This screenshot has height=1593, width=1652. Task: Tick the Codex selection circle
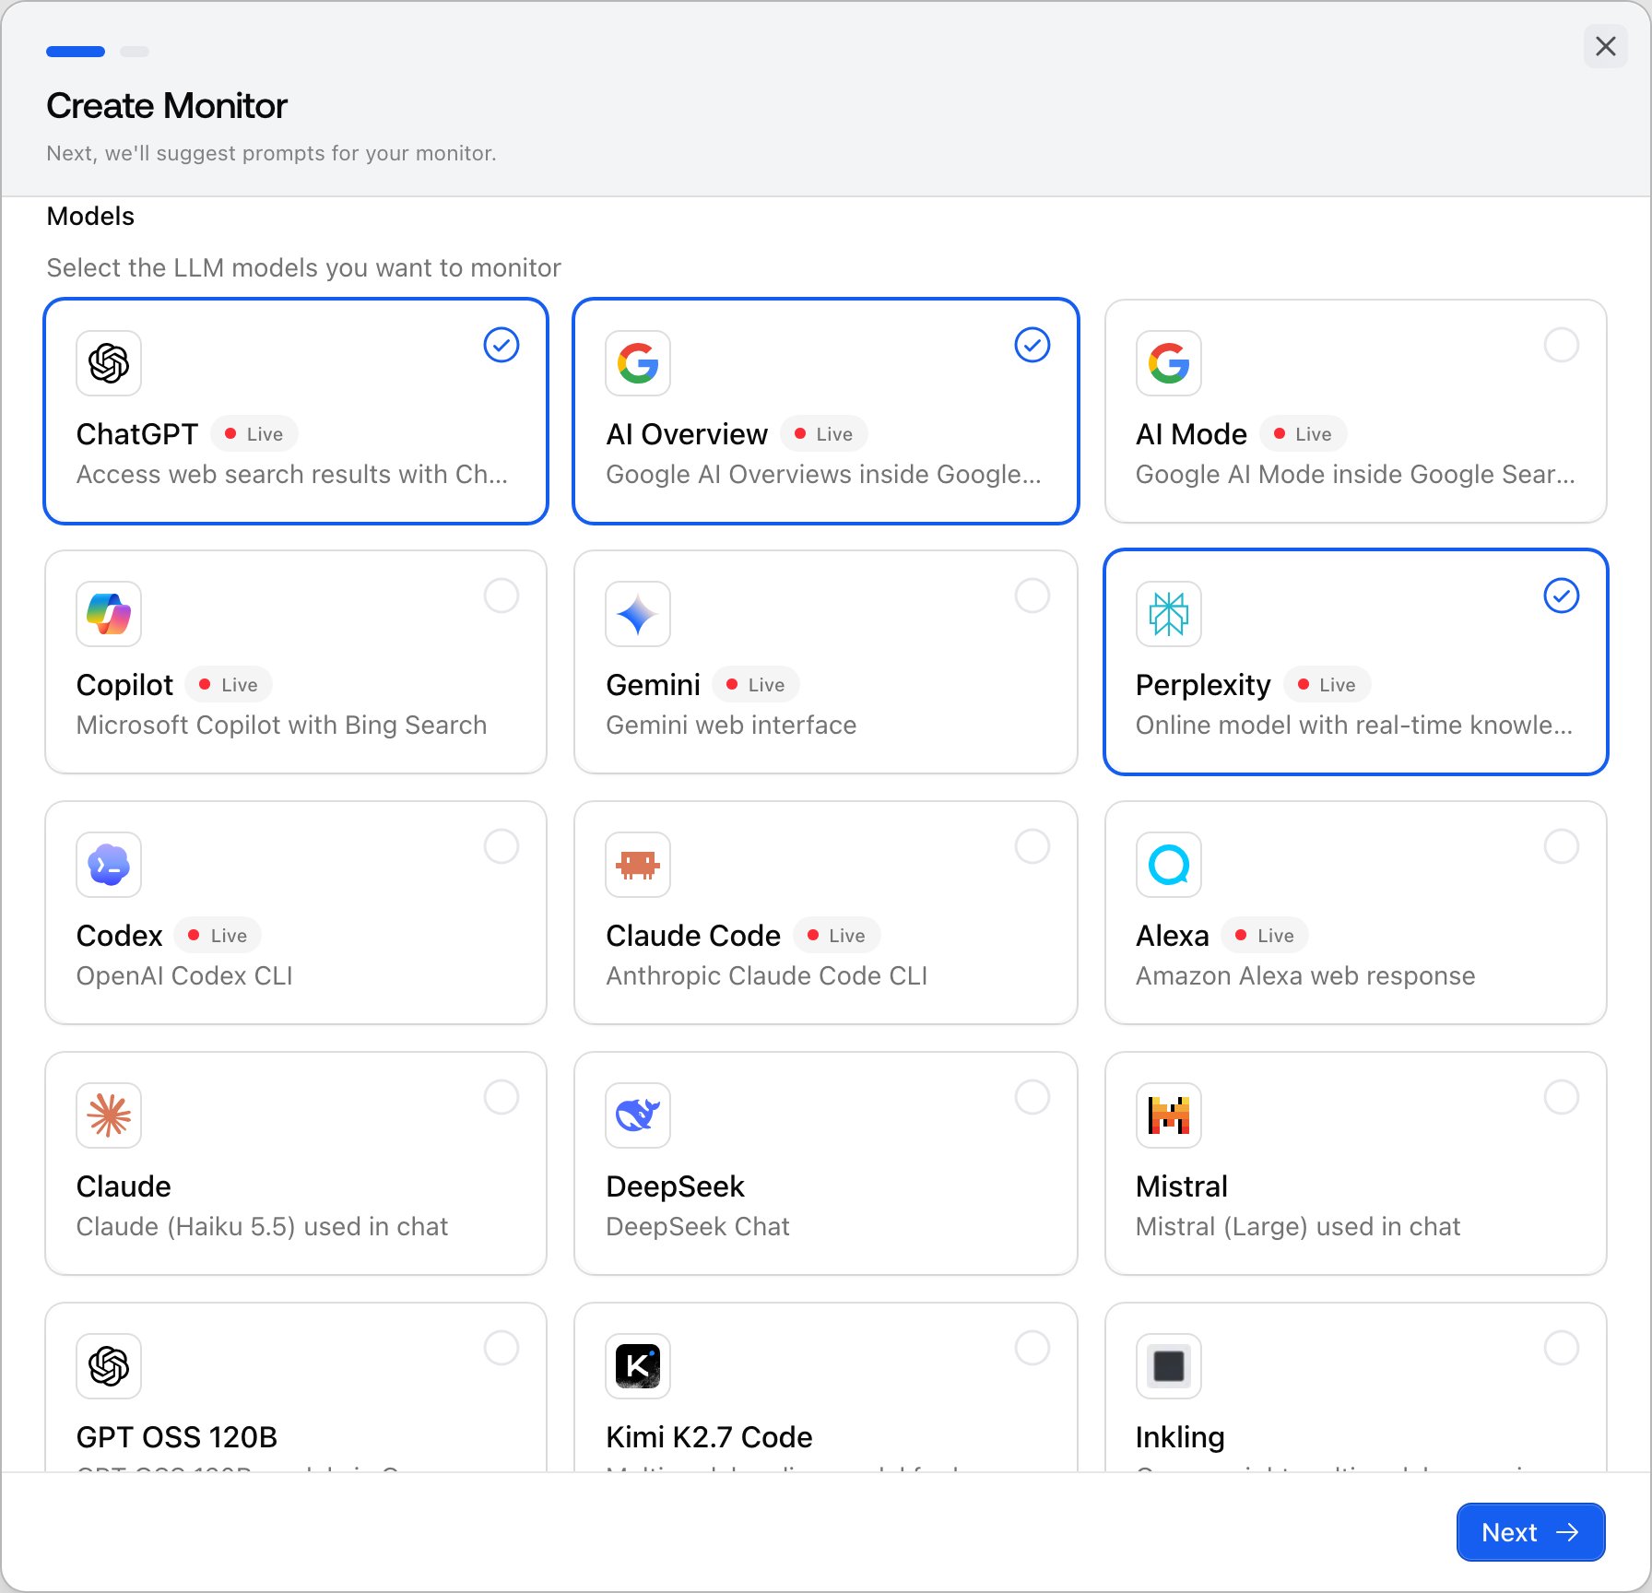[x=501, y=846]
